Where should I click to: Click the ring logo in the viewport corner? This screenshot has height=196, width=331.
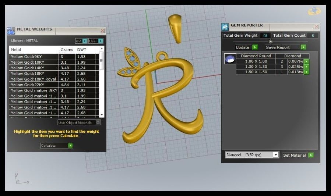point(314,11)
